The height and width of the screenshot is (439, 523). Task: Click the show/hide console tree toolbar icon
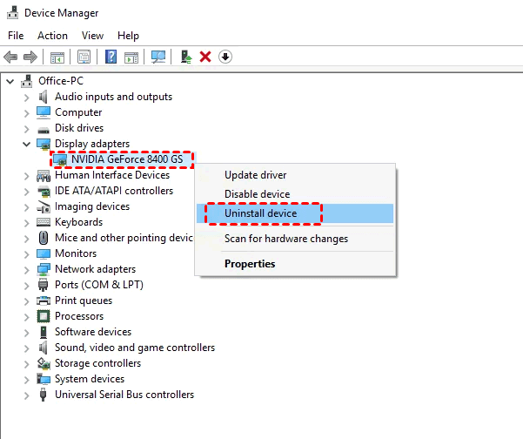coord(57,57)
